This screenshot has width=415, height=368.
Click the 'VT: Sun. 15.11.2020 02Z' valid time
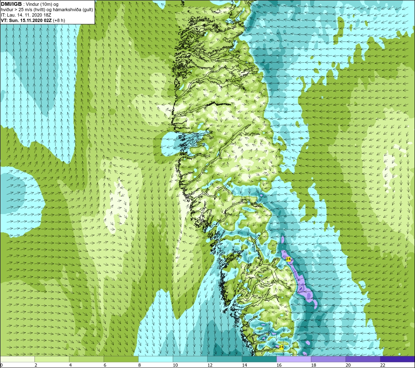click(26, 20)
